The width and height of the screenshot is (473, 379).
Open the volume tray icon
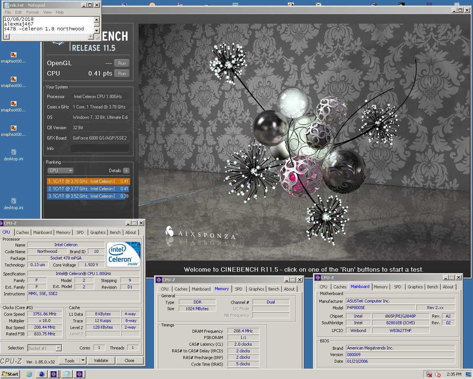coord(438,374)
